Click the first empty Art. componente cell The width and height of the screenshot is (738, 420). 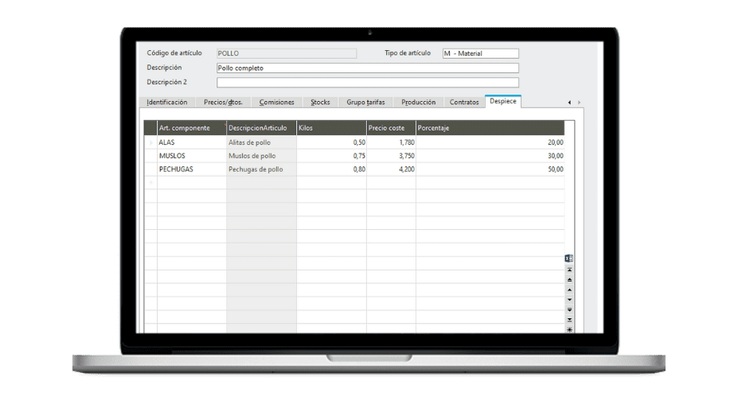[192, 182]
